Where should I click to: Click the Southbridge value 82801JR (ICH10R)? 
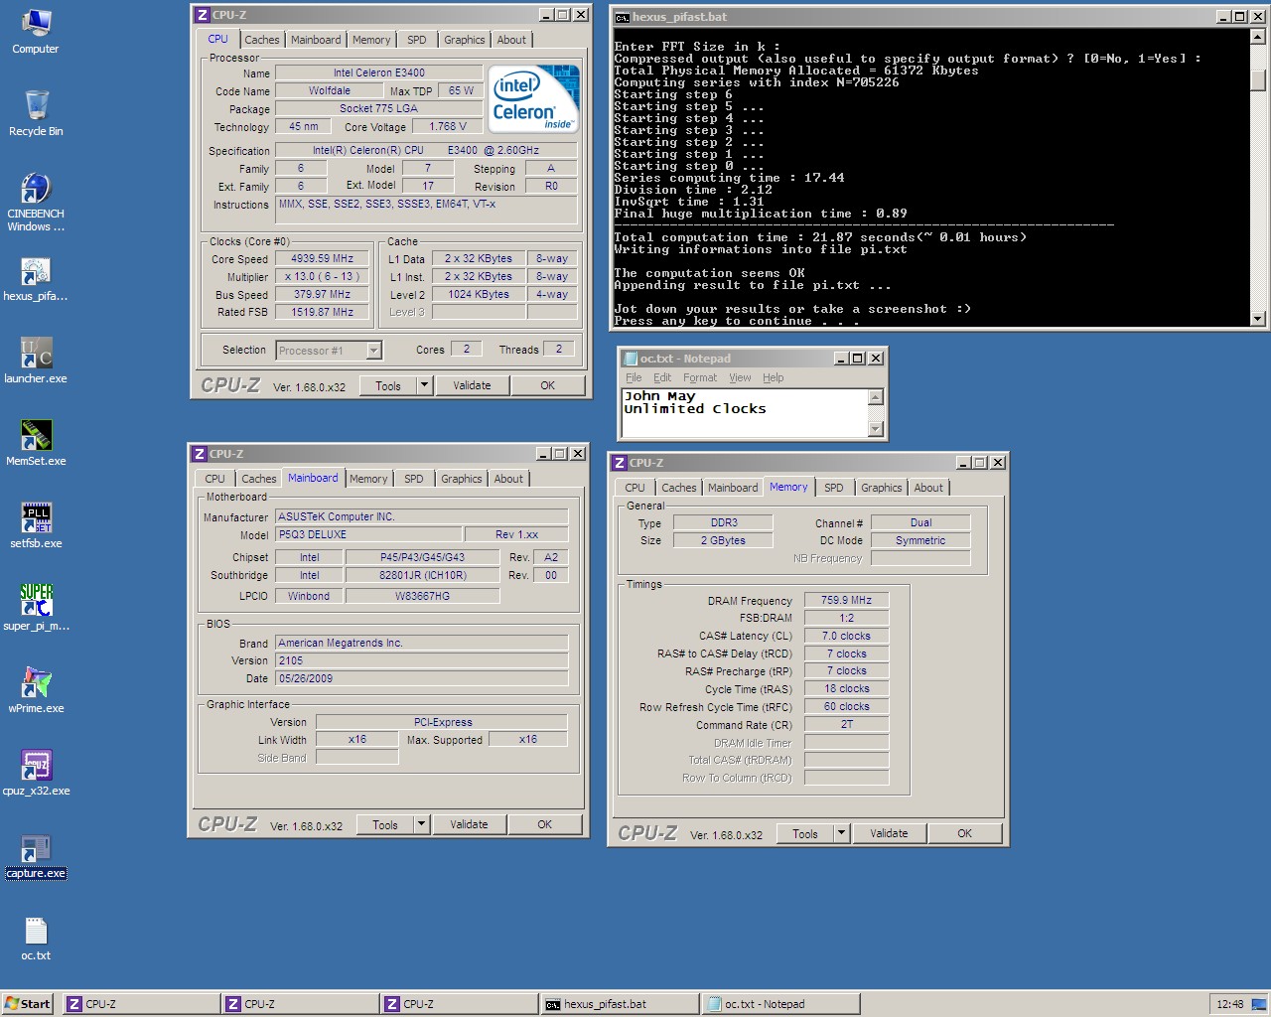coord(422,575)
